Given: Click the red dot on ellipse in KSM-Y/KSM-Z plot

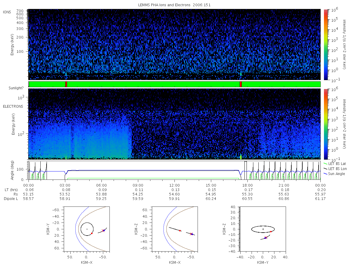Looking at the screenshot, I should pos(271,231).
